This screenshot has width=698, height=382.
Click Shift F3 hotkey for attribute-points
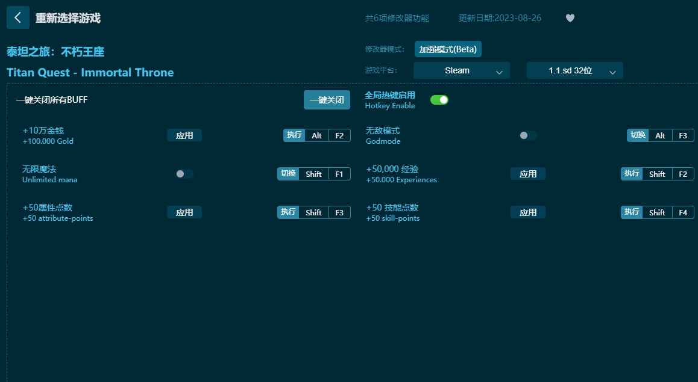324,212
